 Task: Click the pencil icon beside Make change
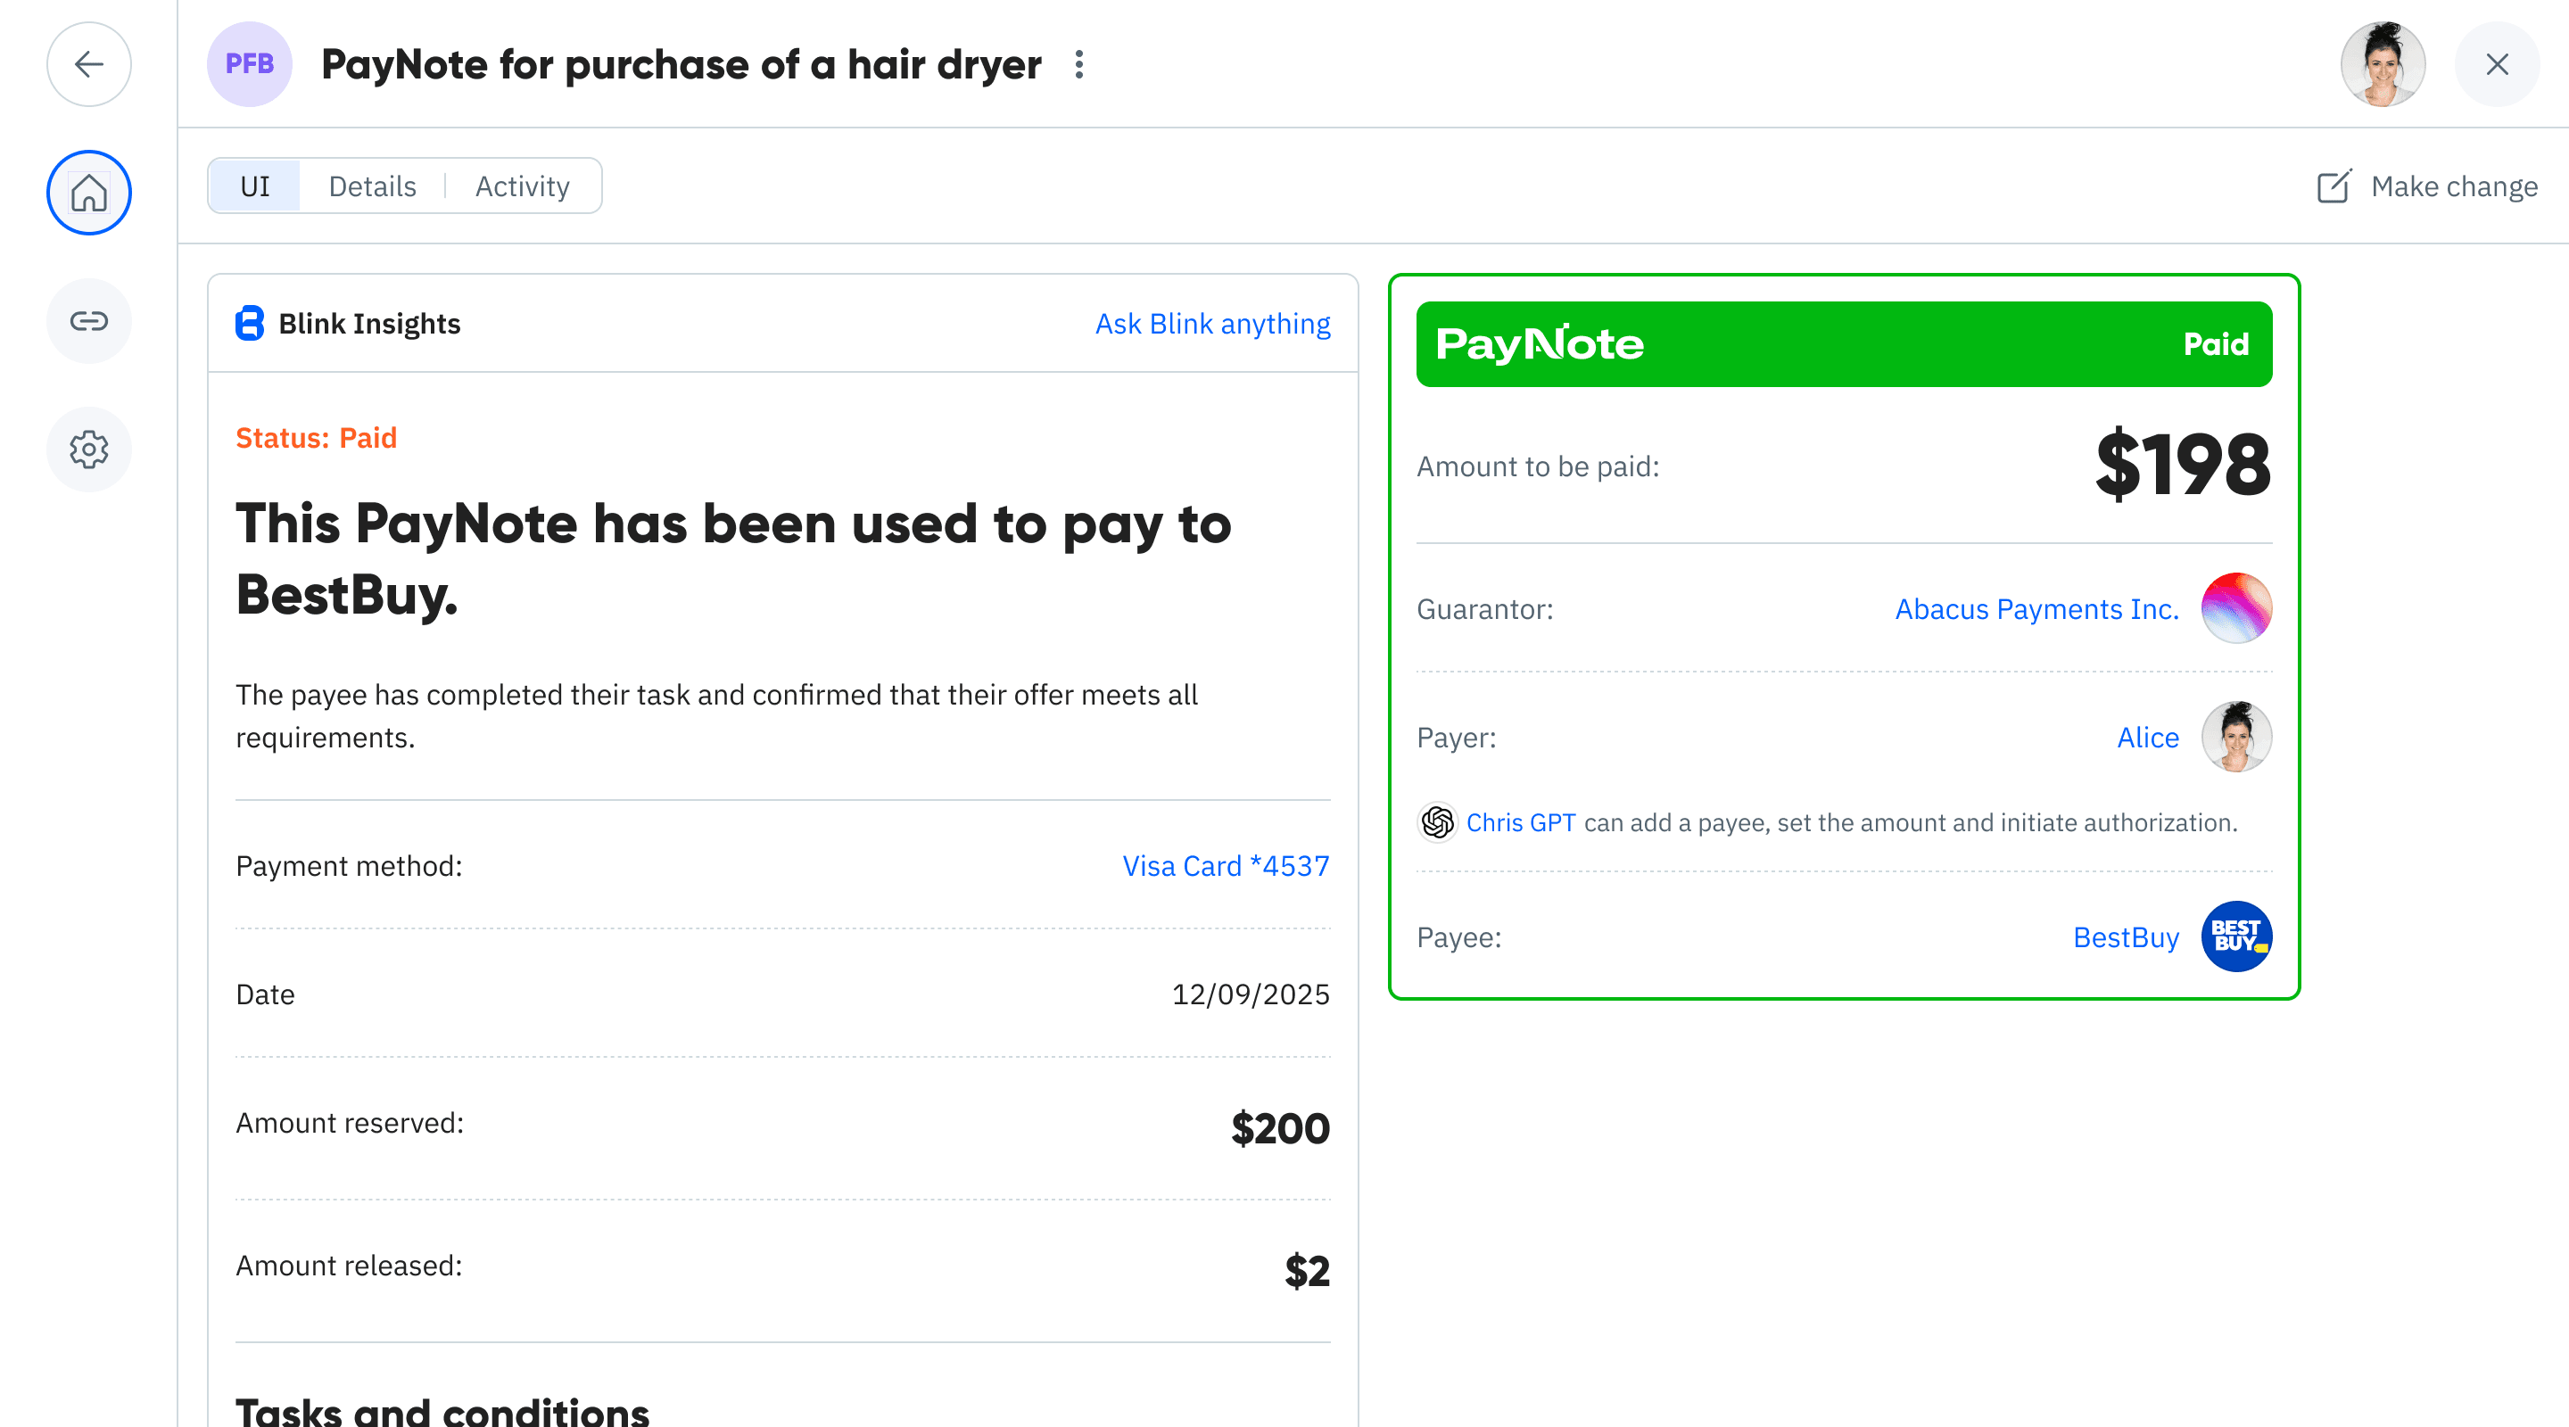(2334, 187)
